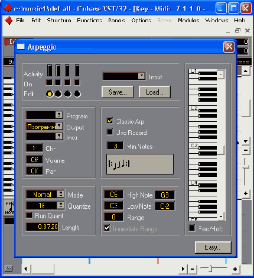The height and width of the screenshot is (278, 254).
Task: Open the Modules menu
Action: pos(188,21)
